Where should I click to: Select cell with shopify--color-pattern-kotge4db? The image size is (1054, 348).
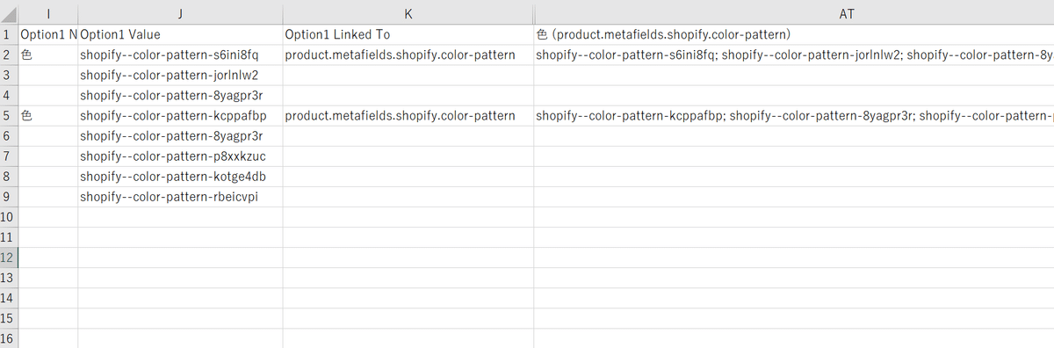click(x=180, y=177)
